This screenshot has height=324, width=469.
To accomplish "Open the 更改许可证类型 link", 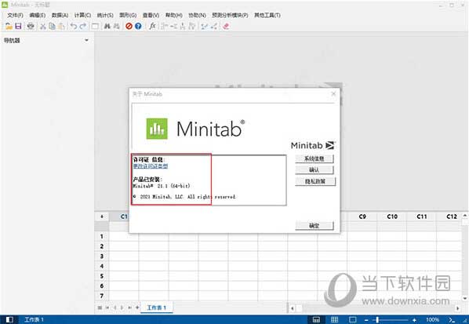I will (151, 166).
